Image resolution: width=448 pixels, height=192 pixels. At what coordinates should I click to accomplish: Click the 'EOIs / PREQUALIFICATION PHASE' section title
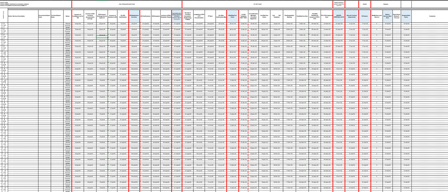click(126, 4)
